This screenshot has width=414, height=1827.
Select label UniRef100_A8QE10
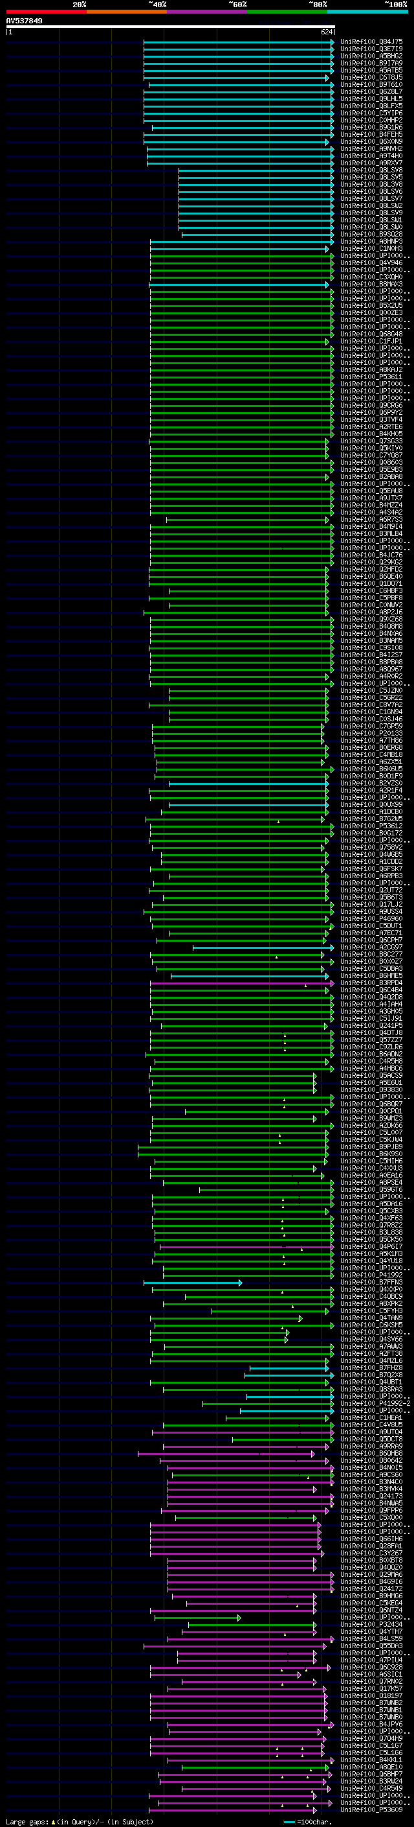coord(371,1767)
